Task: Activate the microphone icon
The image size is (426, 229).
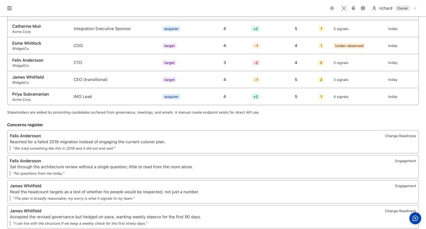Action: pos(353,8)
